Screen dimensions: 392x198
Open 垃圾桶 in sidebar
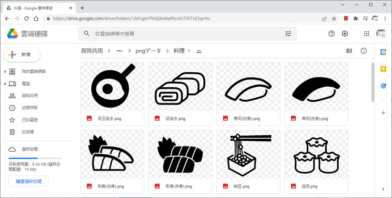pos(28,132)
